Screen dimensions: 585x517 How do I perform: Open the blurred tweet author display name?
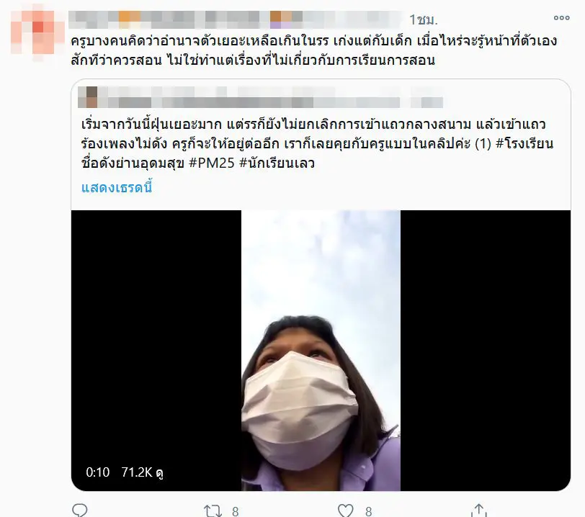coord(235,19)
